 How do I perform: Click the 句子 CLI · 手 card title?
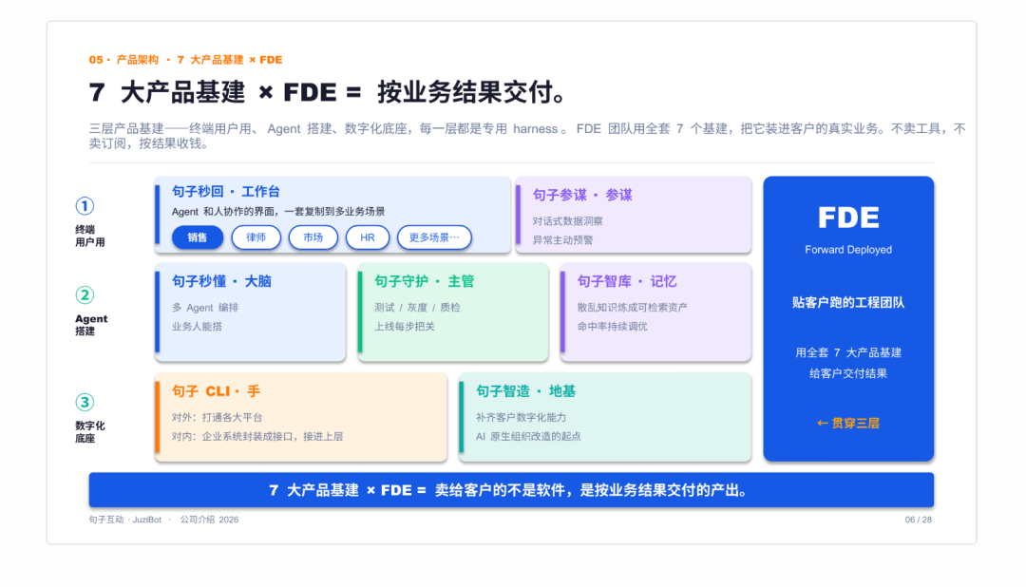coord(216,391)
